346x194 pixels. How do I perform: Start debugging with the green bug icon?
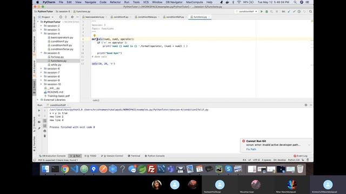[267, 11]
